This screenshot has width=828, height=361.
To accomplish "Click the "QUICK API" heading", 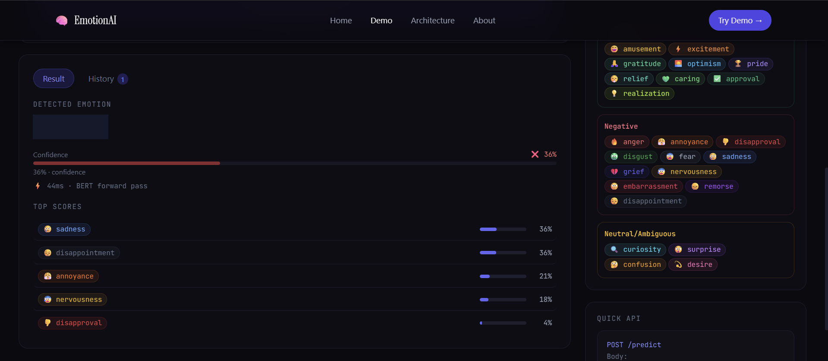I will (619, 319).
